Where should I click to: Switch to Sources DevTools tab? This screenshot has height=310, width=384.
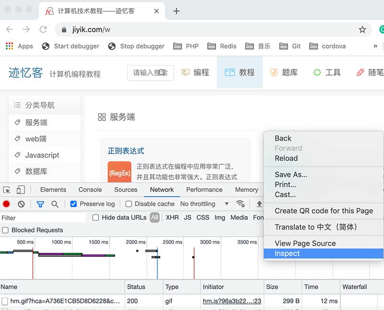click(126, 190)
